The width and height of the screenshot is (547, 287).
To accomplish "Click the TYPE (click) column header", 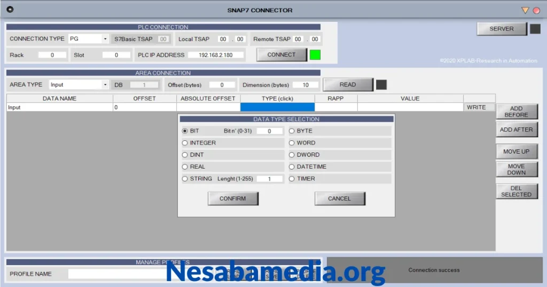I will point(278,99).
